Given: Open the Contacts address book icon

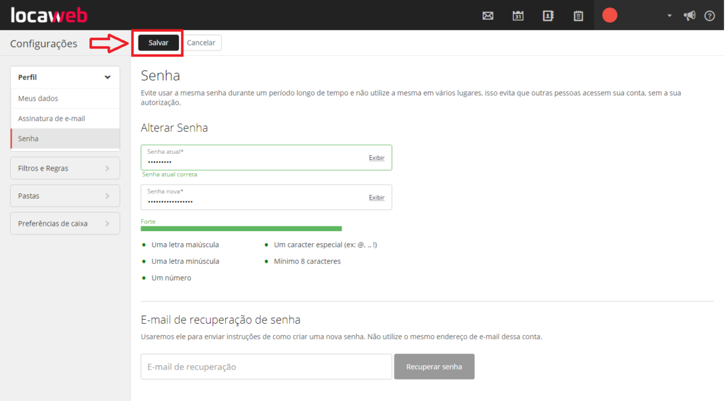Looking at the screenshot, I should tap(548, 15).
